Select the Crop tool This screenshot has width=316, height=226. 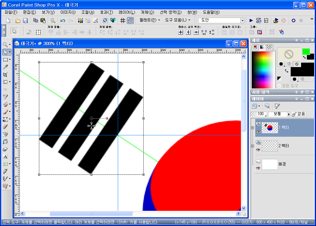[5, 75]
